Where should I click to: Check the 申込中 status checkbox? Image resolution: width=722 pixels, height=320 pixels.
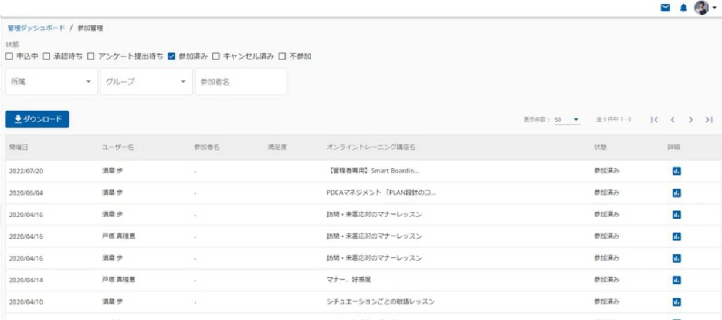9,56
